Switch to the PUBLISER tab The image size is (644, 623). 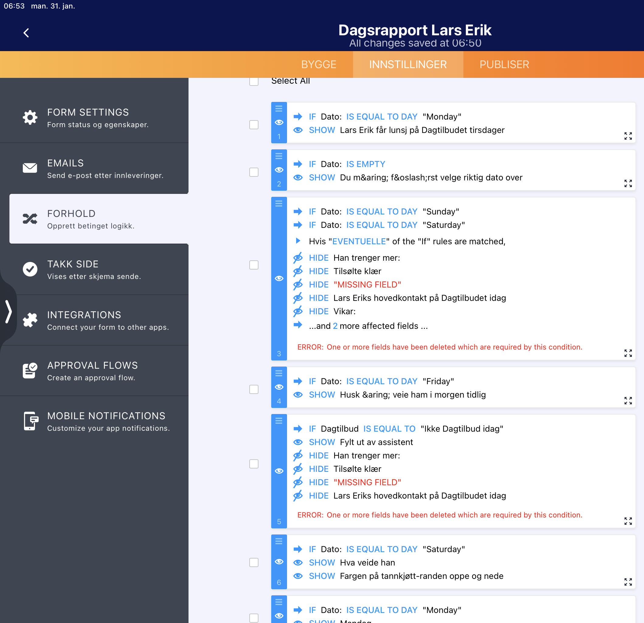pos(504,64)
